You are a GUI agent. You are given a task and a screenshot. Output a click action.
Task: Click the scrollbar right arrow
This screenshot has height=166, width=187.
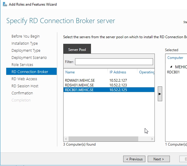click(152, 139)
